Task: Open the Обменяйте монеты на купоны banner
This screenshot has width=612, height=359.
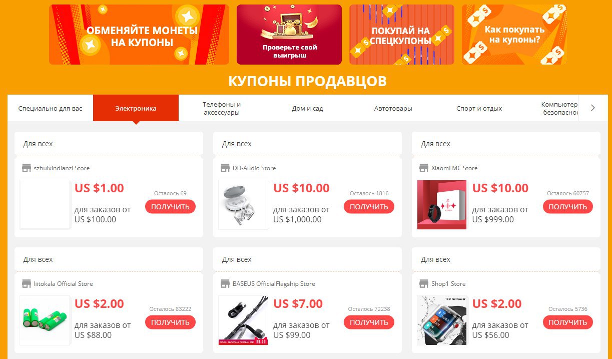Action: click(139, 35)
